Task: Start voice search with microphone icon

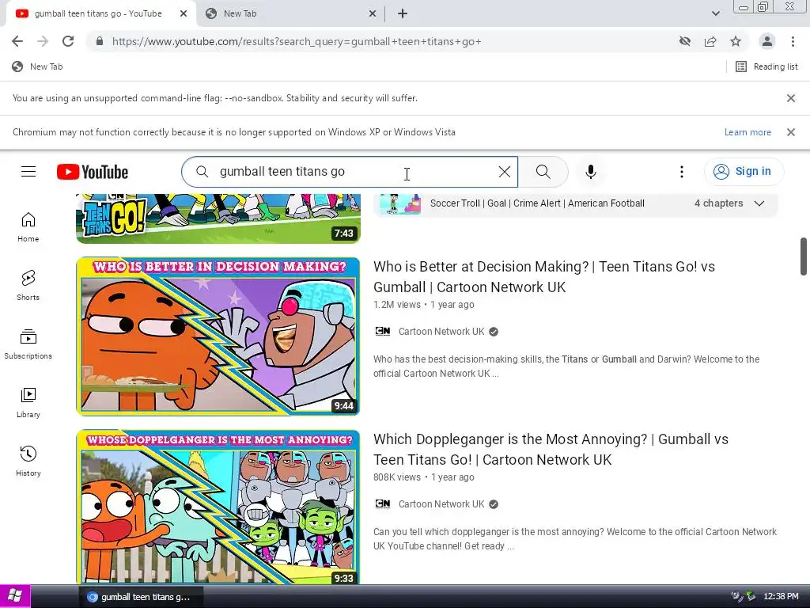Action: [x=590, y=172]
